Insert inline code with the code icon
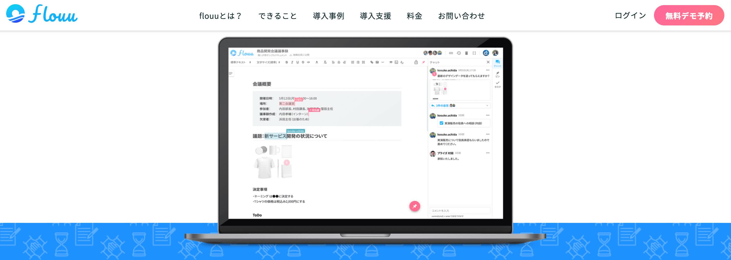Screen dimensions: 731x260 tap(308, 62)
